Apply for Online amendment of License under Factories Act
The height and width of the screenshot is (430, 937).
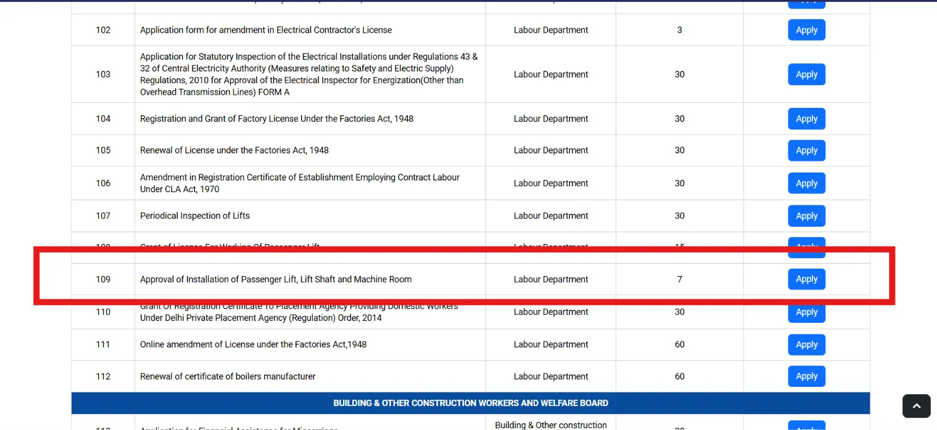pos(806,345)
